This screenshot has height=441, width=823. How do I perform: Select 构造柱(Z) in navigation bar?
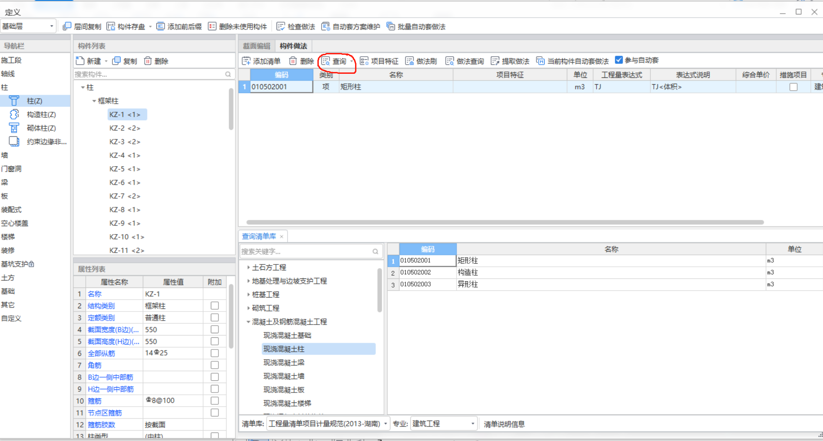35,115
